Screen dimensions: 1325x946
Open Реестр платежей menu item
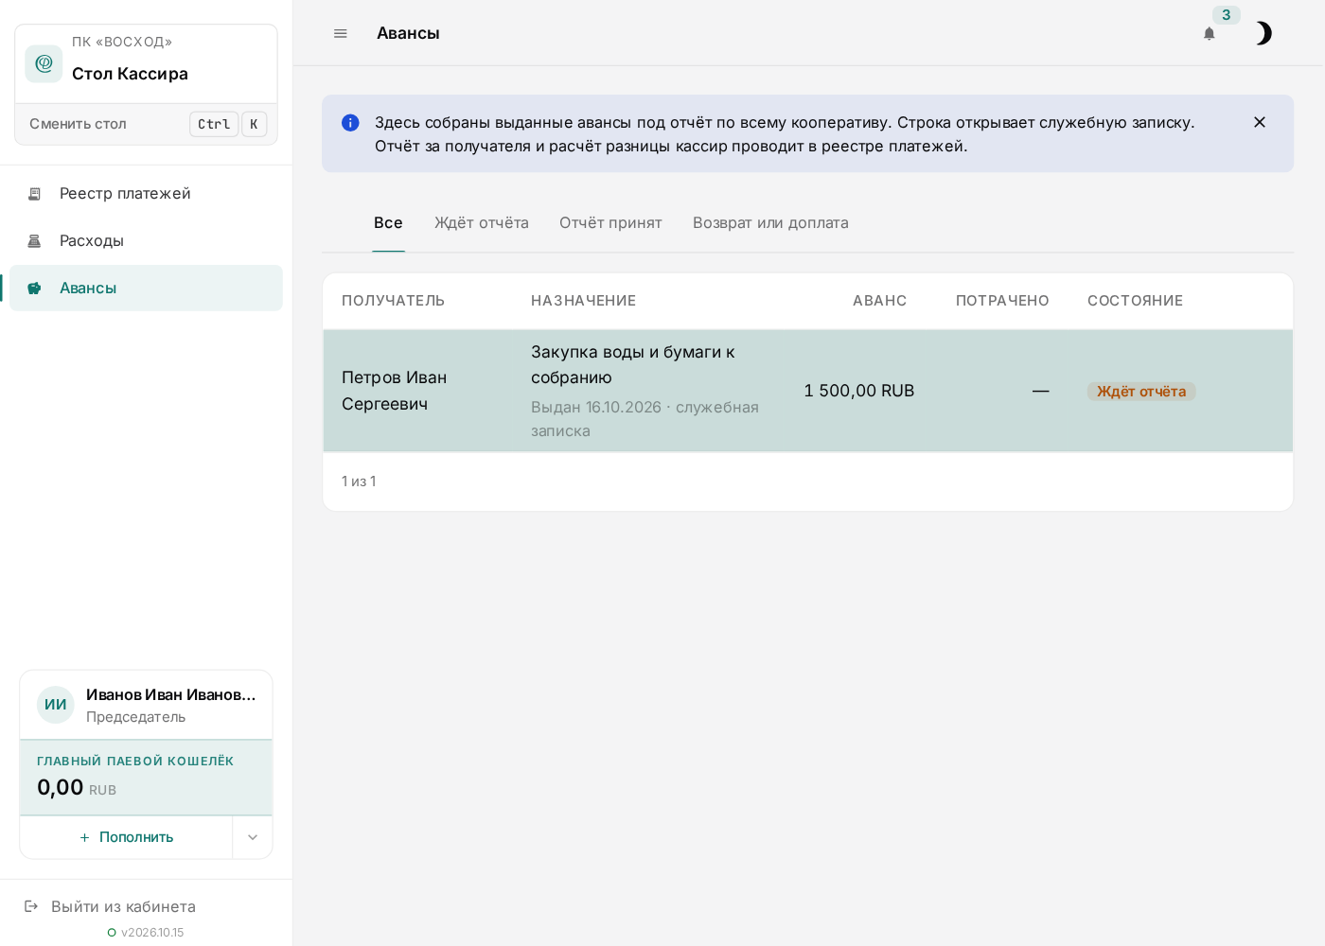[x=146, y=194]
